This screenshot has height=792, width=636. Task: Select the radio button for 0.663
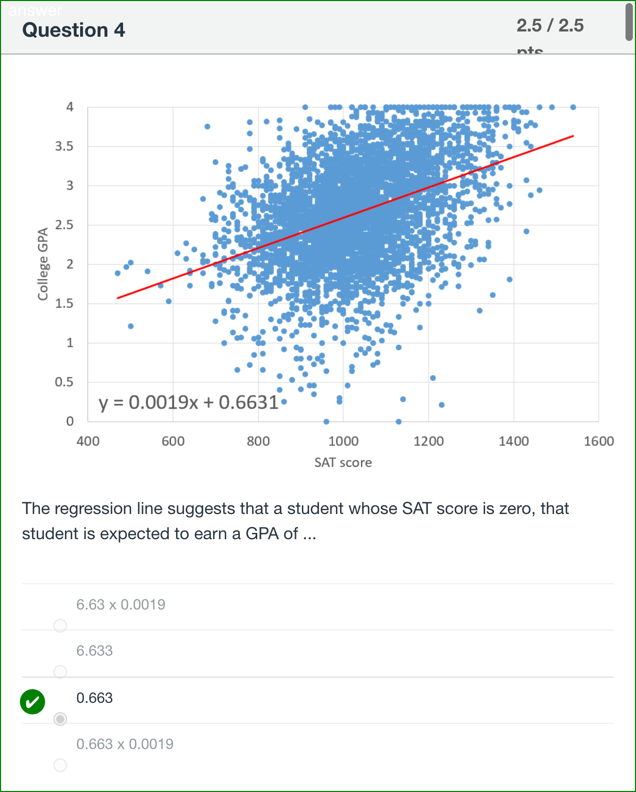tap(60, 719)
